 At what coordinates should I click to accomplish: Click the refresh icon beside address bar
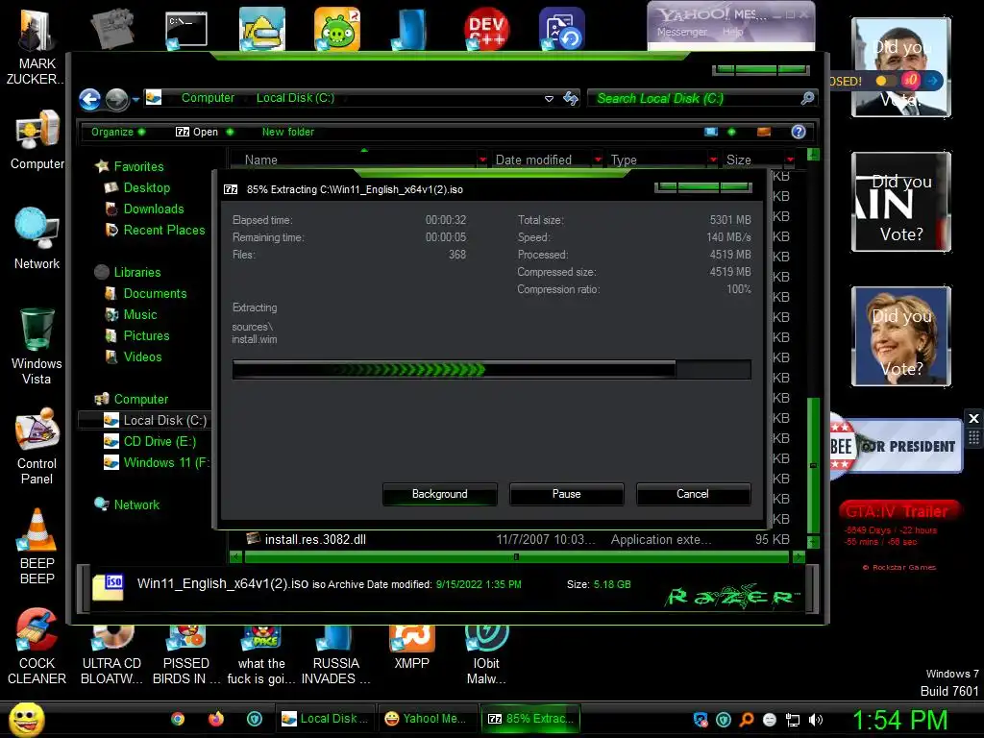pyautogui.click(x=571, y=98)
